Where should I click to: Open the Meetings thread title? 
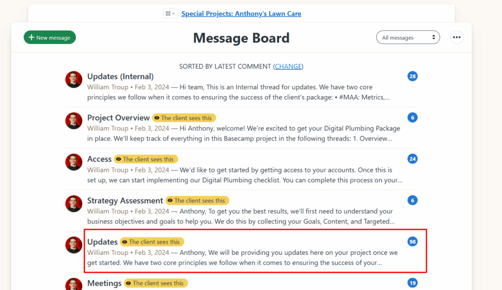click(104, 283)
